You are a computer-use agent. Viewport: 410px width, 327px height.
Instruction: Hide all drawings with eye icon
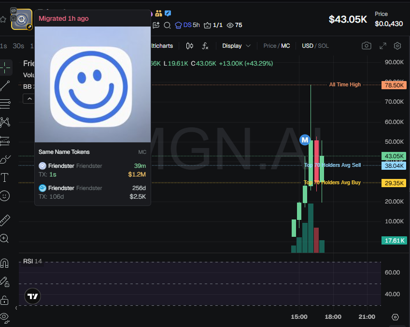pos(5,318)
